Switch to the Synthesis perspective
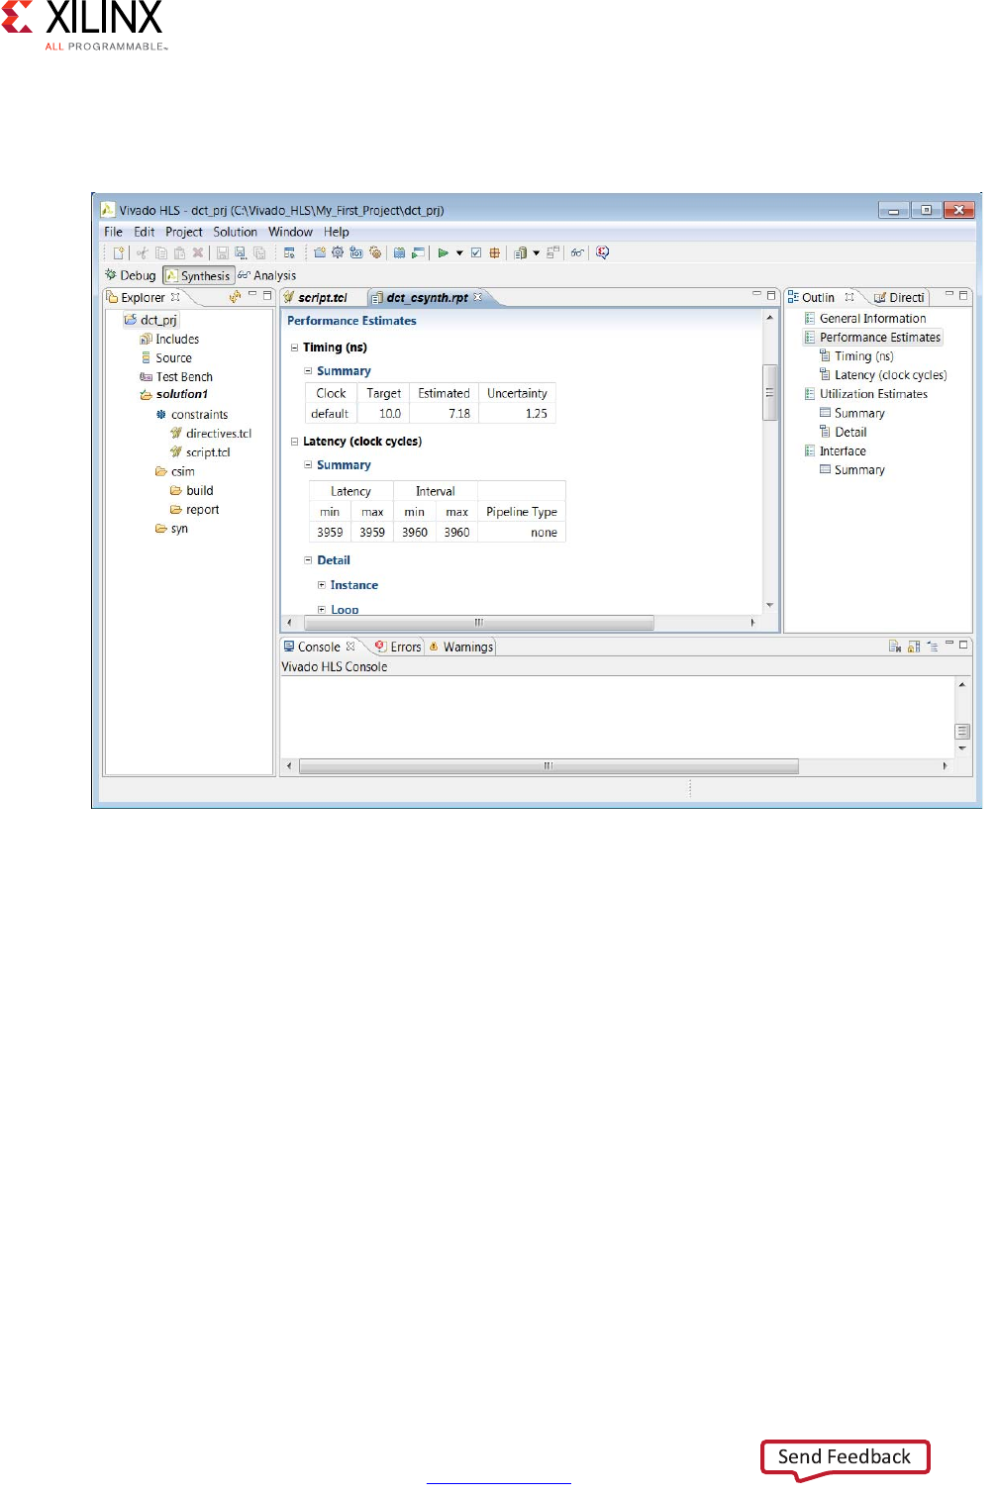 (198, 275)
